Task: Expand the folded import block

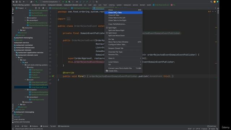Action: tap(69, 19)
